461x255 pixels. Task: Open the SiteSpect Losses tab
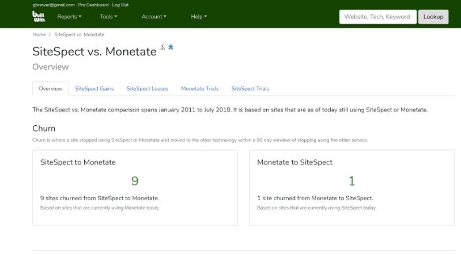(148, 89)
